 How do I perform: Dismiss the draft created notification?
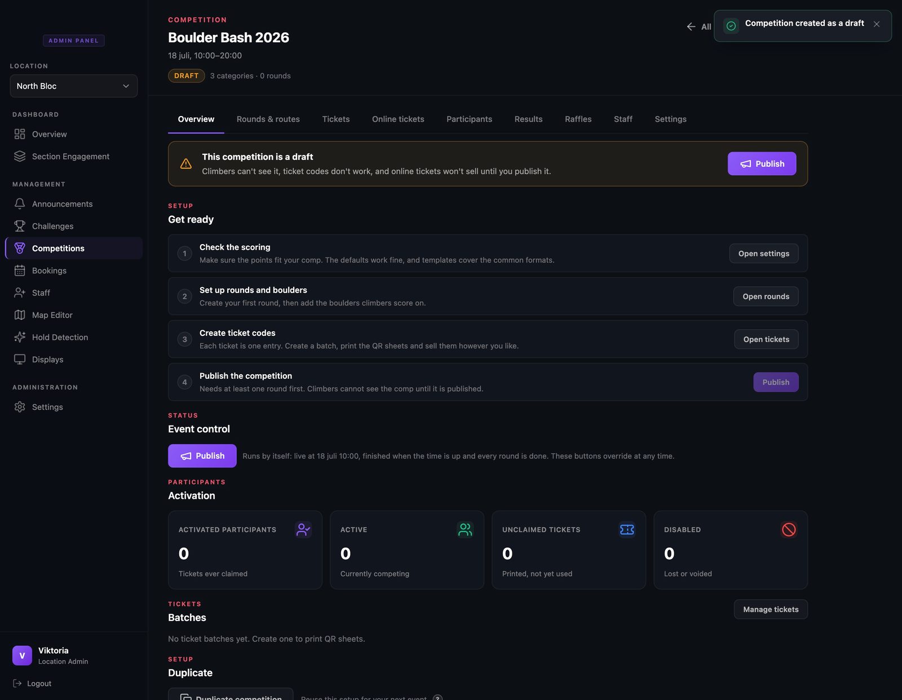[x=877, y=24]
